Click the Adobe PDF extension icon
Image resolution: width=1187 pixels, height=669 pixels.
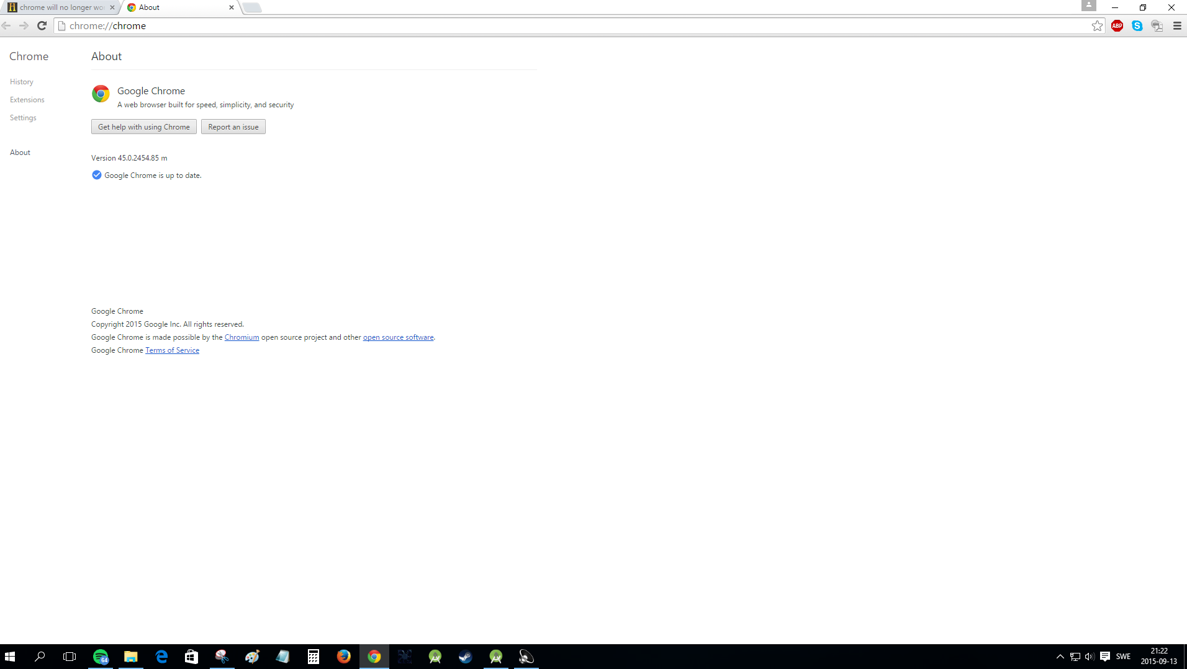1157,25
